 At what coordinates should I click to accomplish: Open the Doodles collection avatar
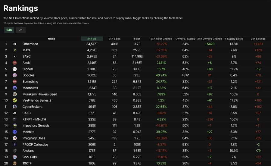tap(15, 75)
